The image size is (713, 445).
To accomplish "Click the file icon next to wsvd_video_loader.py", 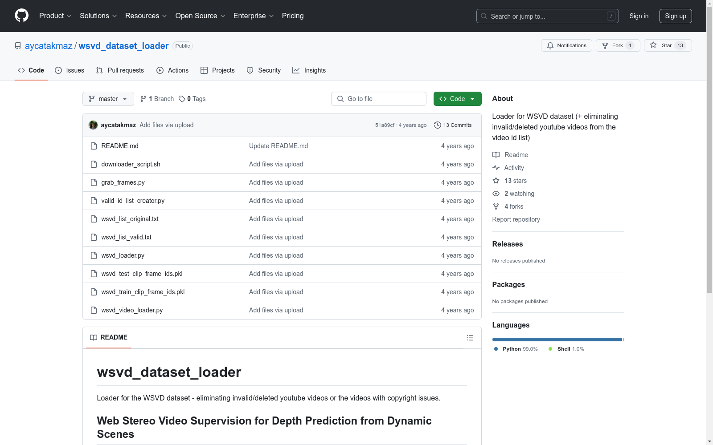I will (94, 310).
